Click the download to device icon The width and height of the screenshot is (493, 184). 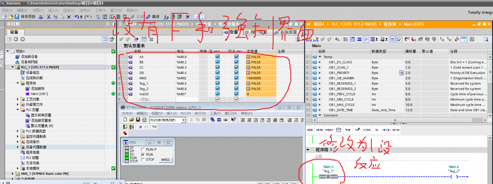point(105,17)
